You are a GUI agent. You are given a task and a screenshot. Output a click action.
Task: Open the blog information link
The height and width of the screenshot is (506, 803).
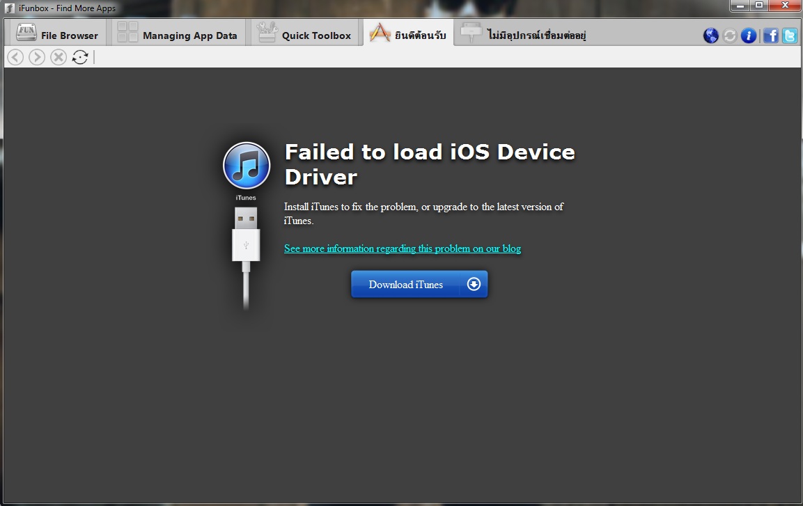(403, 248)
